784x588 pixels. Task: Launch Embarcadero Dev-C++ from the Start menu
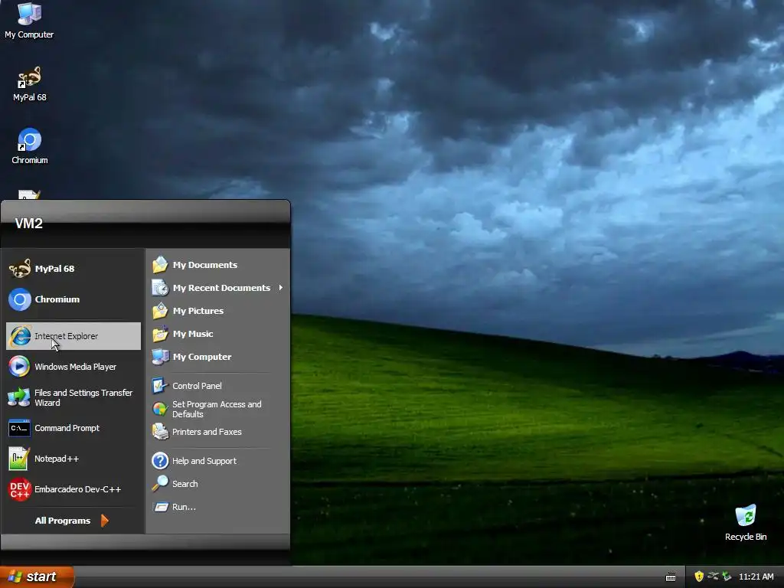point(73,489)
